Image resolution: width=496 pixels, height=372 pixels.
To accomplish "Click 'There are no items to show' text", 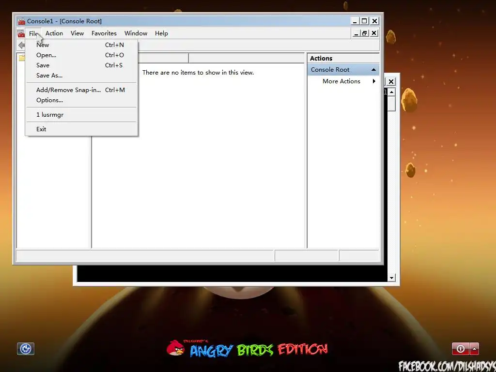I will [x=198, y=73].
